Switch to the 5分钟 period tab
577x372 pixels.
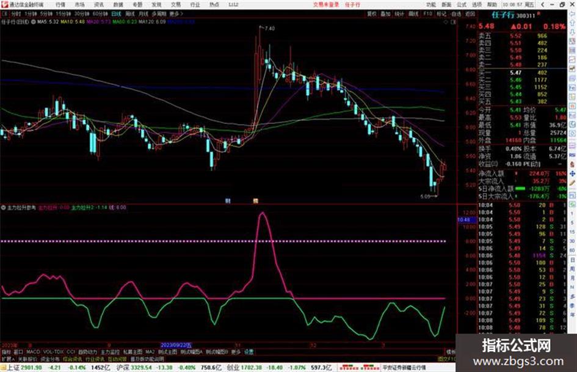pyautogui.click(x=46, y=13)
